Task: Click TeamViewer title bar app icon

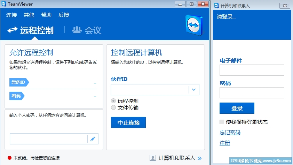Action: [x=4, y=4]
